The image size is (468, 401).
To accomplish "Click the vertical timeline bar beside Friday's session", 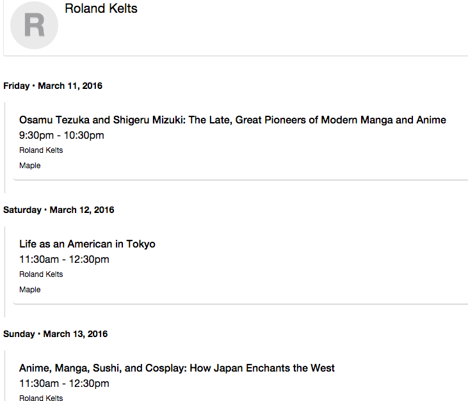I will tap(5, 147).
